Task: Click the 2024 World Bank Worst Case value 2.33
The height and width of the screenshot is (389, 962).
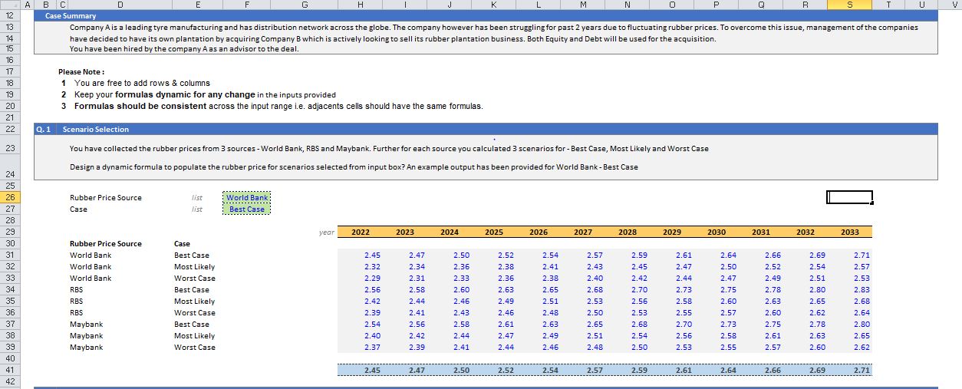Action: [x=461, y=279]
